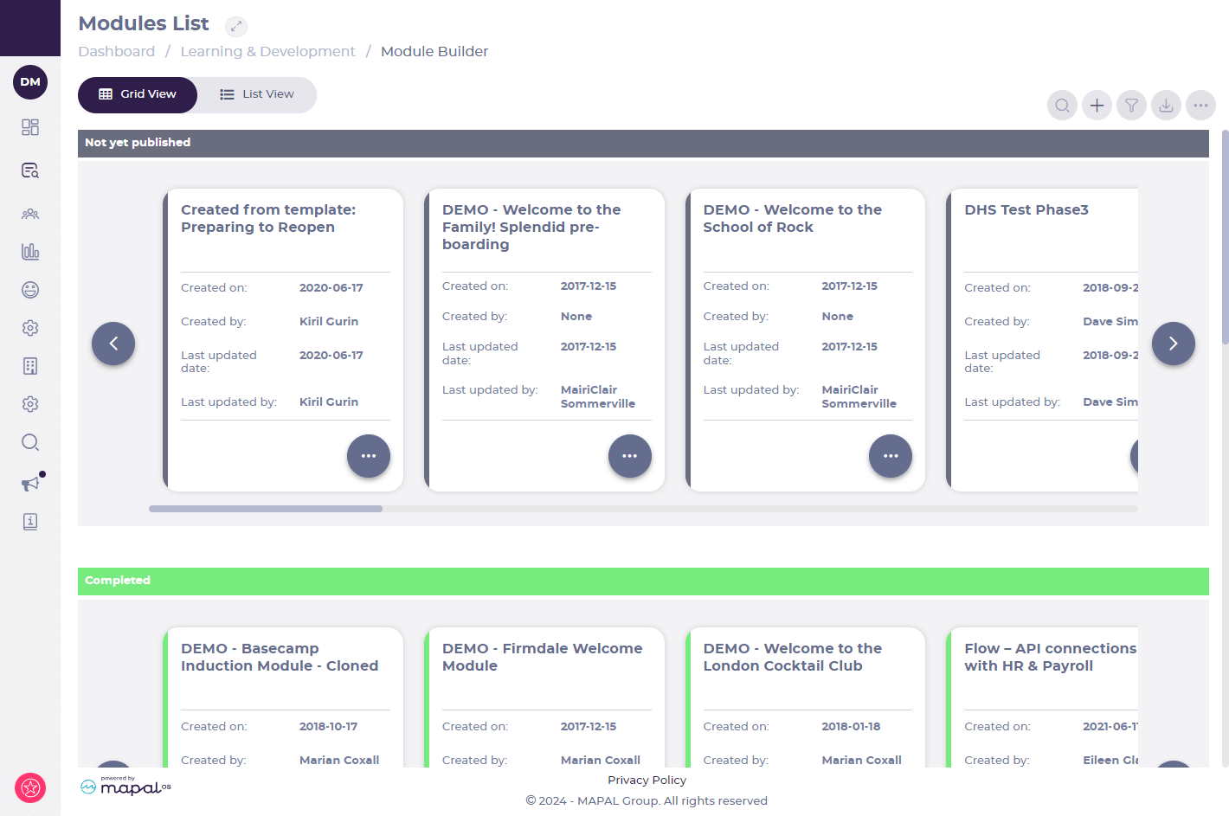Viewport: 1229px width, 816px height.
Task: Click Kiril Gurin next to Created by
Action: click(x=329, y=321)
